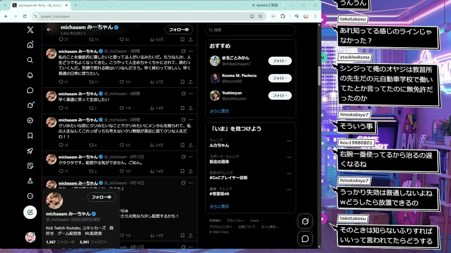This screenshot has width=451, height=253.
Task: Show more under おすすめ suggestions
Action: click(219, 111)
